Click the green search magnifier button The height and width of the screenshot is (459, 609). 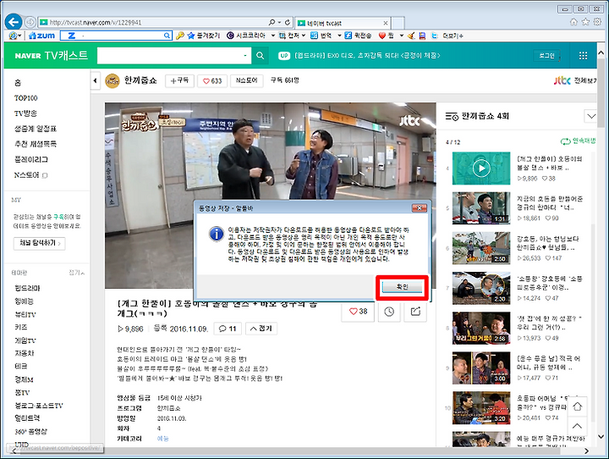pyautogui.click(x=260, y=56)
